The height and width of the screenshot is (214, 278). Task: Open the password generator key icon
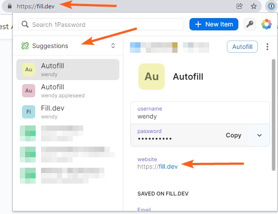(250, 24)
